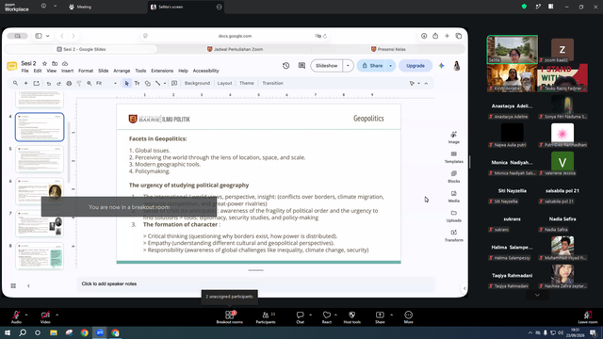The height and width of the screenshot is (339, 603).
Task: Select the cursor Select tool
Action: 126,83
